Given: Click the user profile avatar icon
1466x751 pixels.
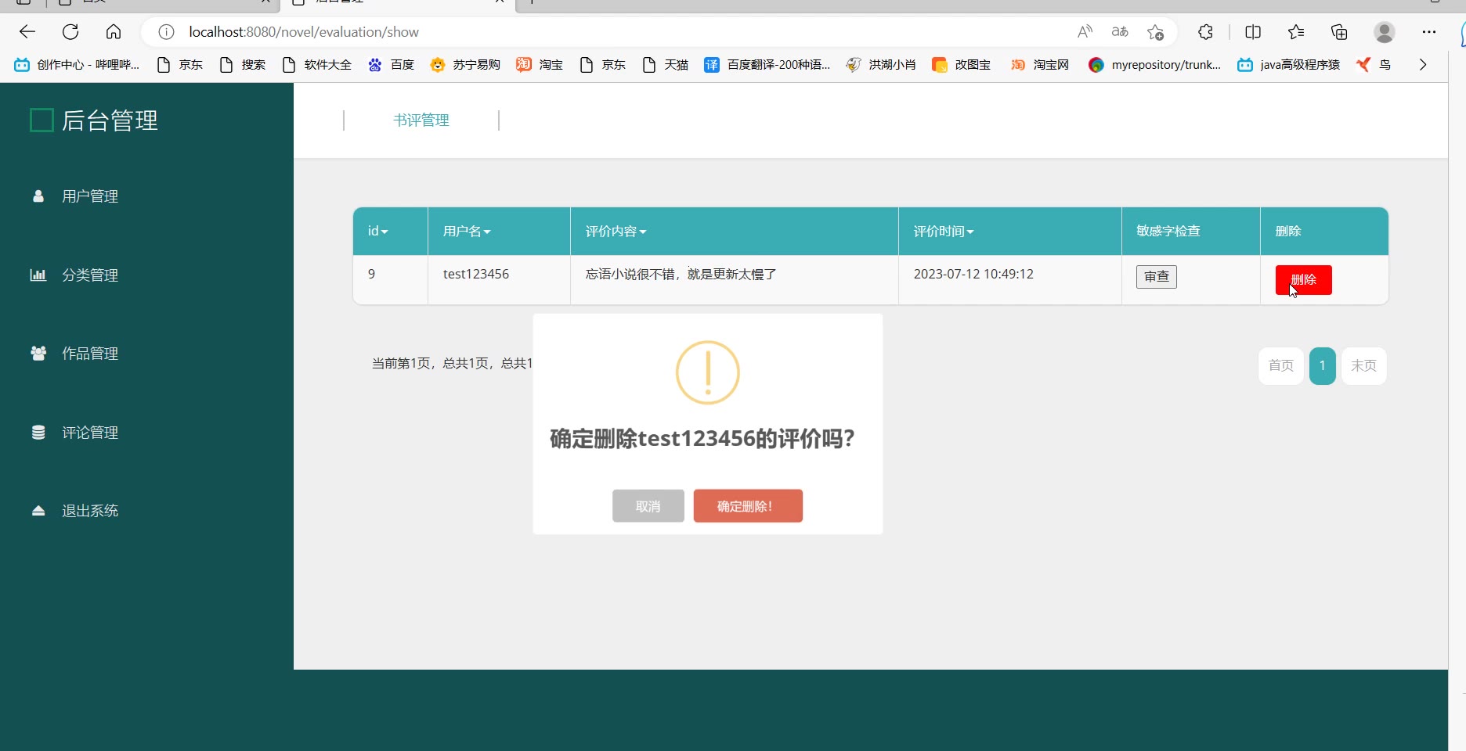Looking at the screenshot, I should [x=1385, y=32].
